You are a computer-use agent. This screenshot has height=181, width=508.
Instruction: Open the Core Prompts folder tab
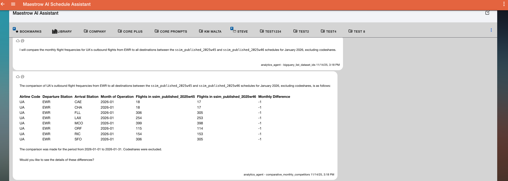(x=171, y=31)
